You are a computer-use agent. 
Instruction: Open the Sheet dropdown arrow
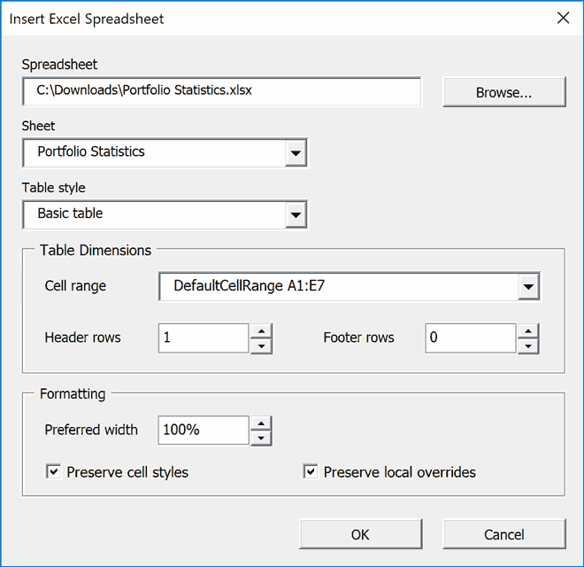coord(296,152)
